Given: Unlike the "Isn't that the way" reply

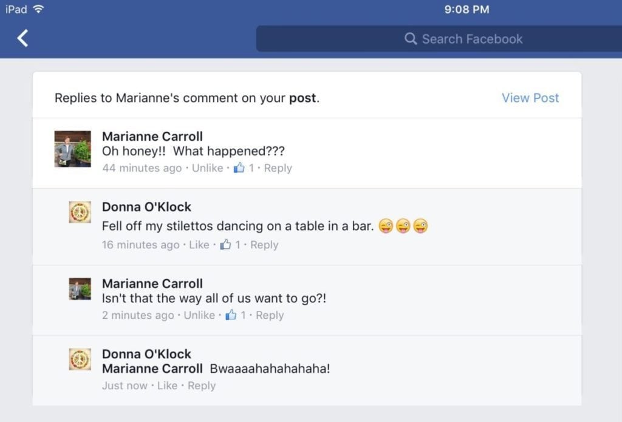Looking at the screenshot, I should click(199, 315).
